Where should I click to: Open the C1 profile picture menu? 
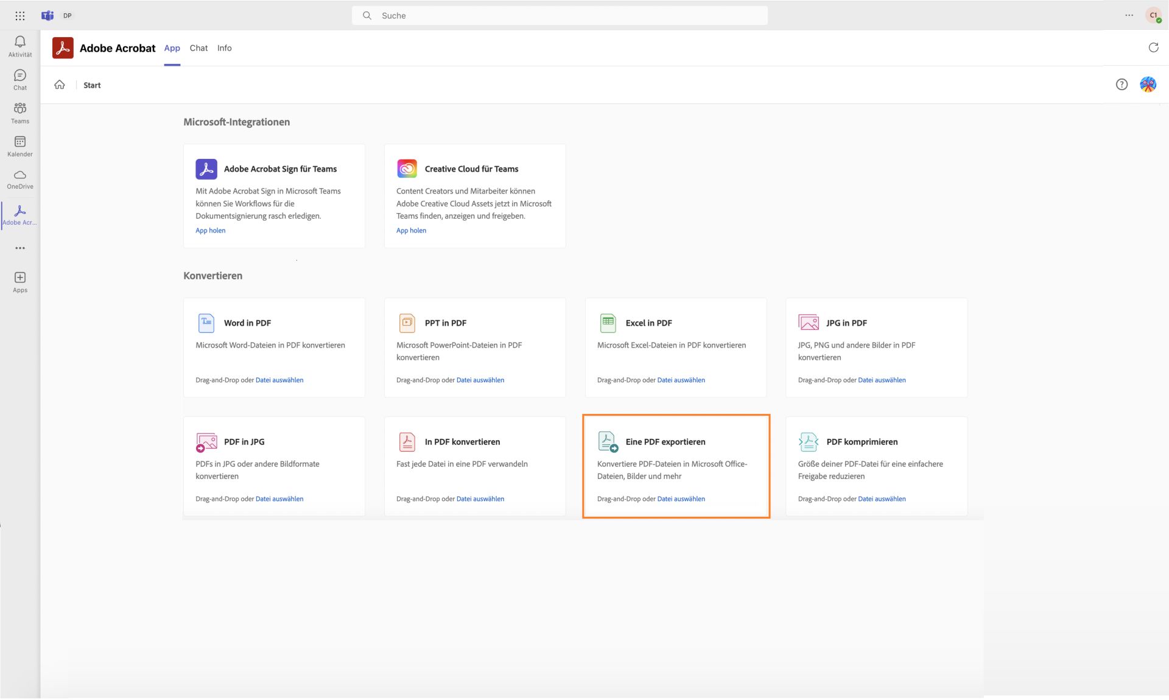1153,15
